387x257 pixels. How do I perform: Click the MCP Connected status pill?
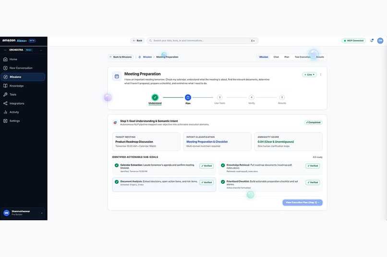click(x=353, y=41)
